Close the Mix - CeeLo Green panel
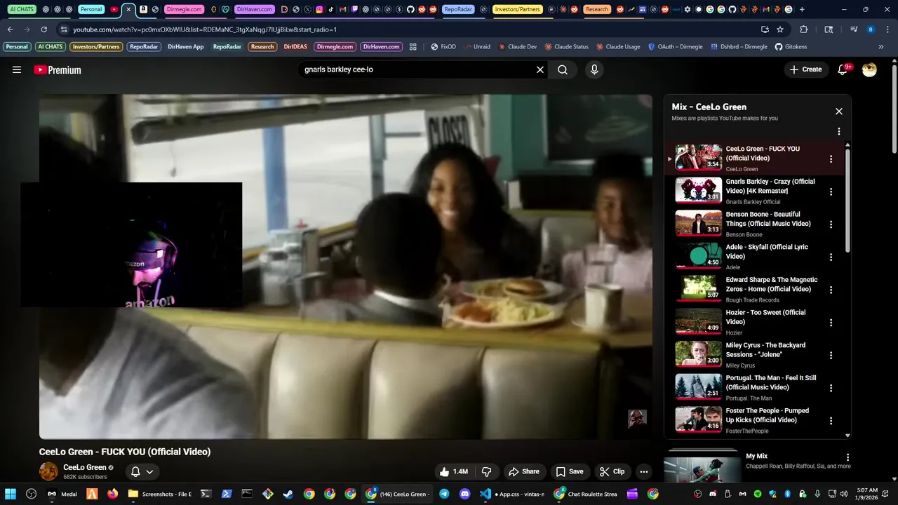The image size is (898, 505). coord(838,111)
